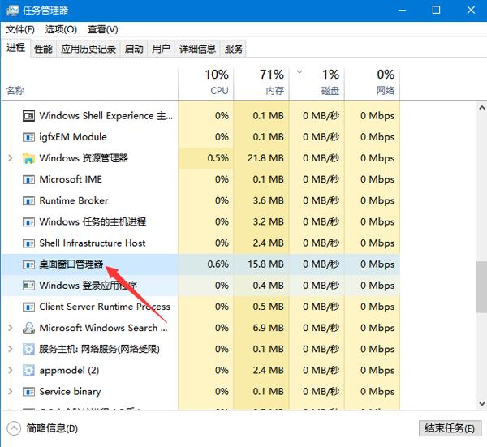The image size is (487, 447).
Task: Click the Windows Shell Experience process icon
Action: pyautogui.click(x=28, y=116)
